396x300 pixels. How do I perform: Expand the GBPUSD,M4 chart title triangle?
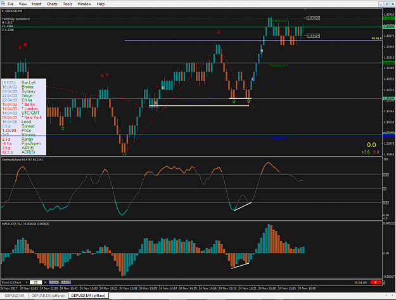[3, 11]
